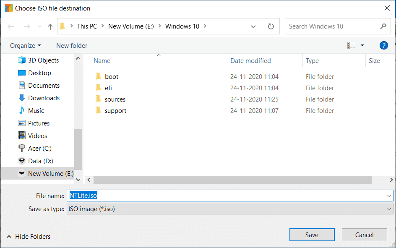Viewport: 396px width, 248px height.
Task: Click the Acer (C:) hammer icon
Action: click(22, 148)
